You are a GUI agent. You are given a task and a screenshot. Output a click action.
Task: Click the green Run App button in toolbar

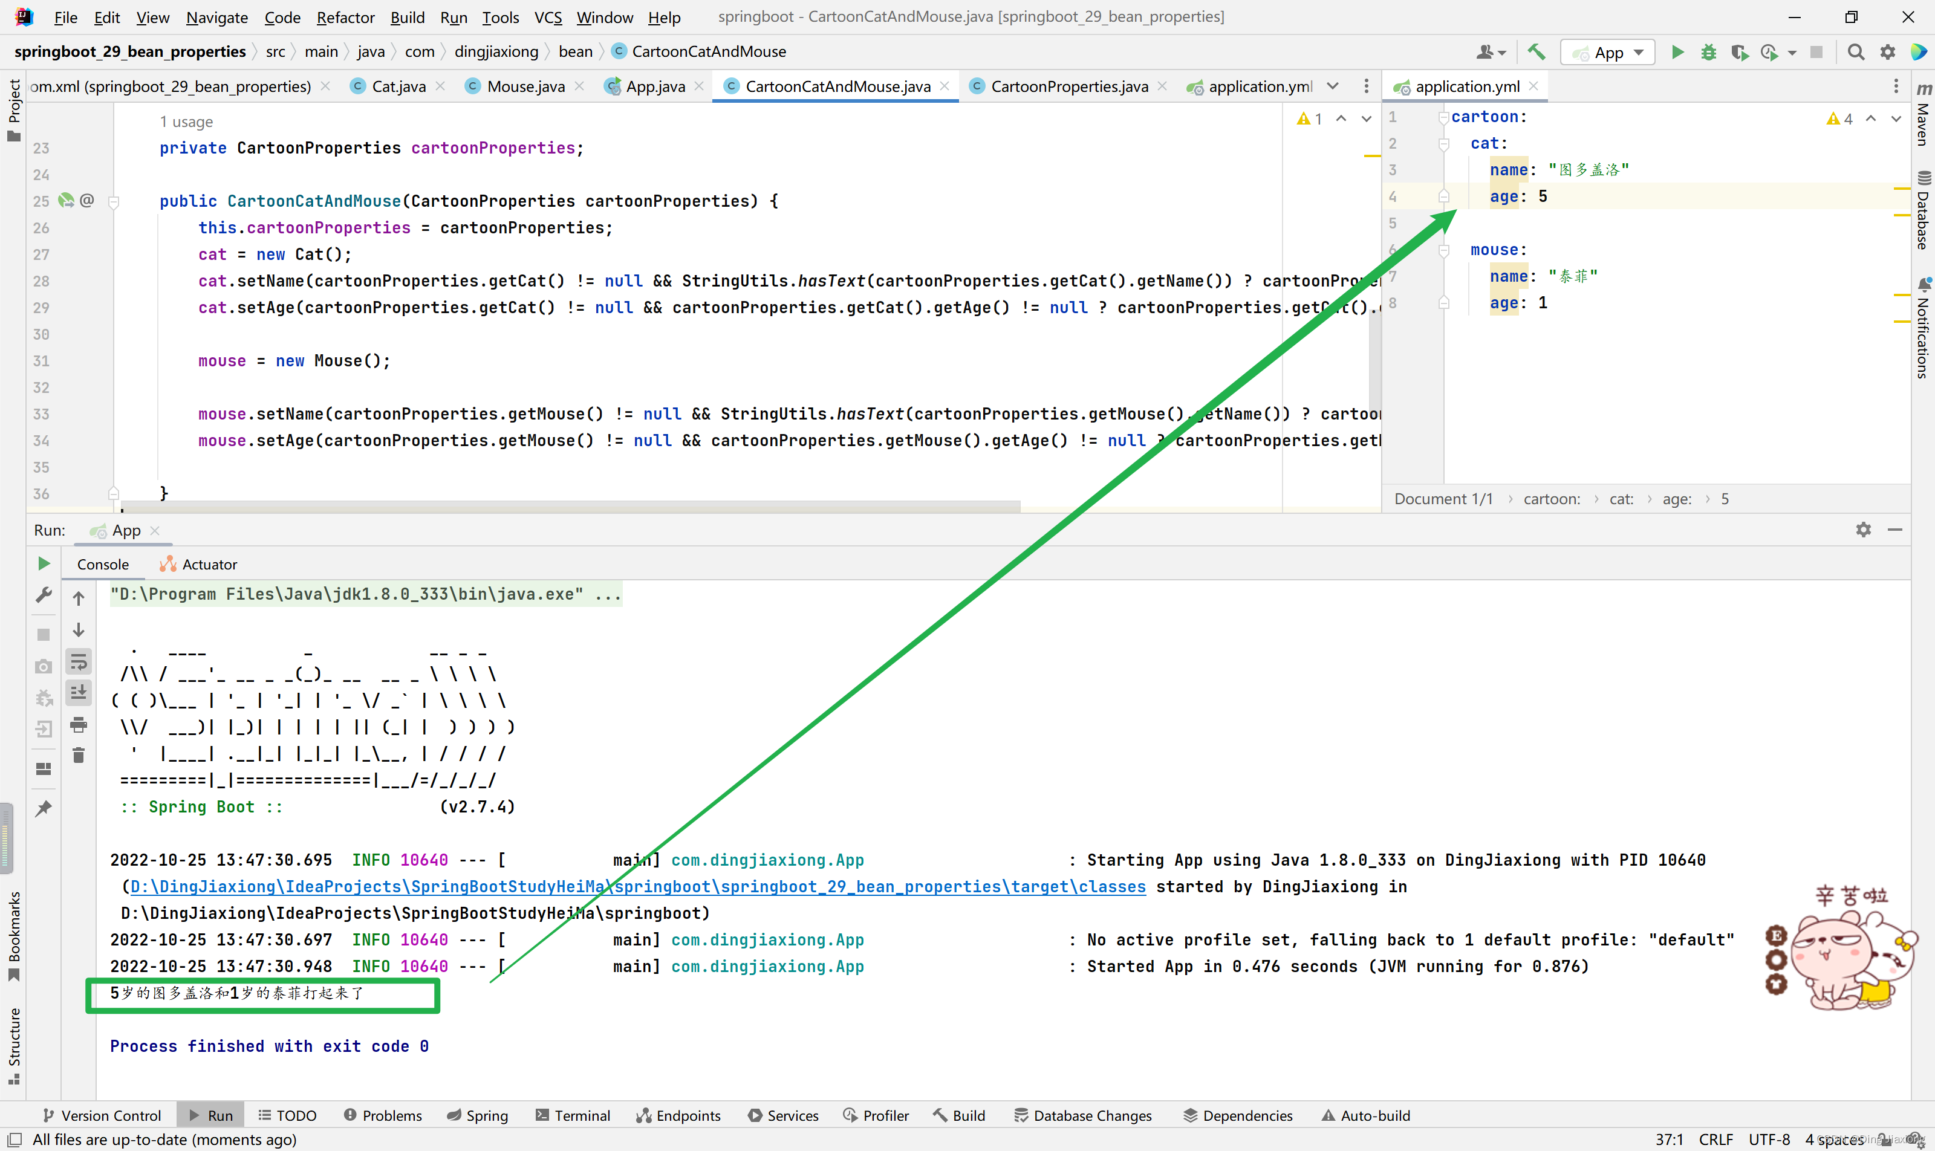pyautogui.click(x=1677, y=52)
